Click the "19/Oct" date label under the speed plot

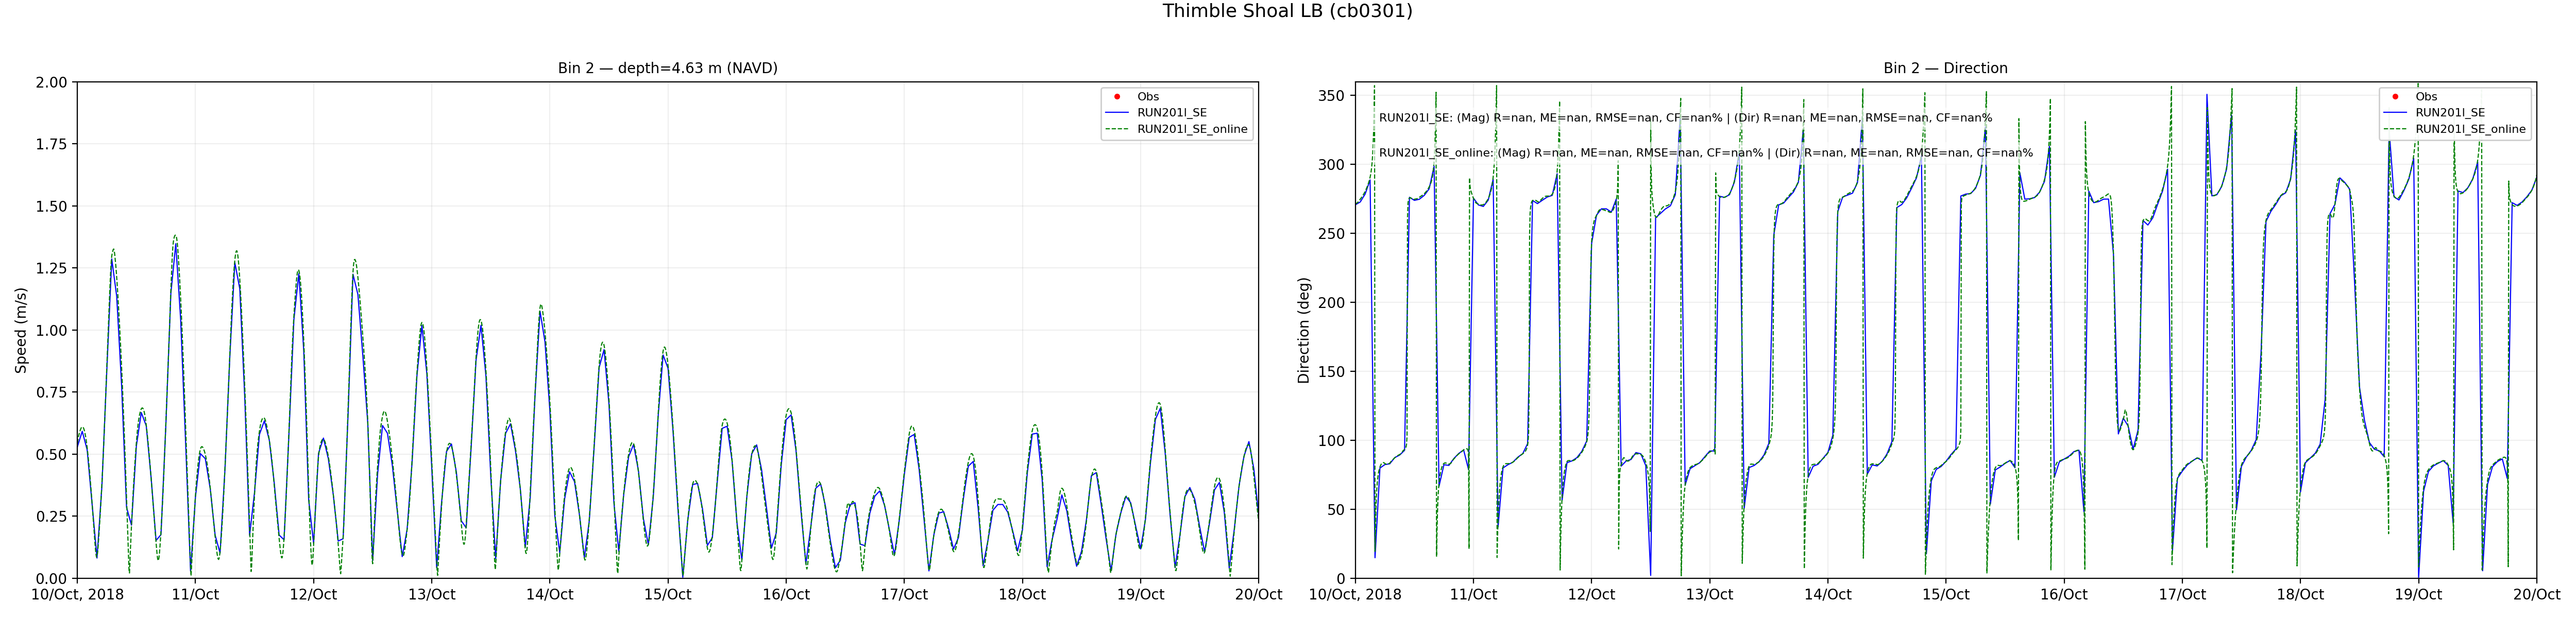click(1140, 595)
